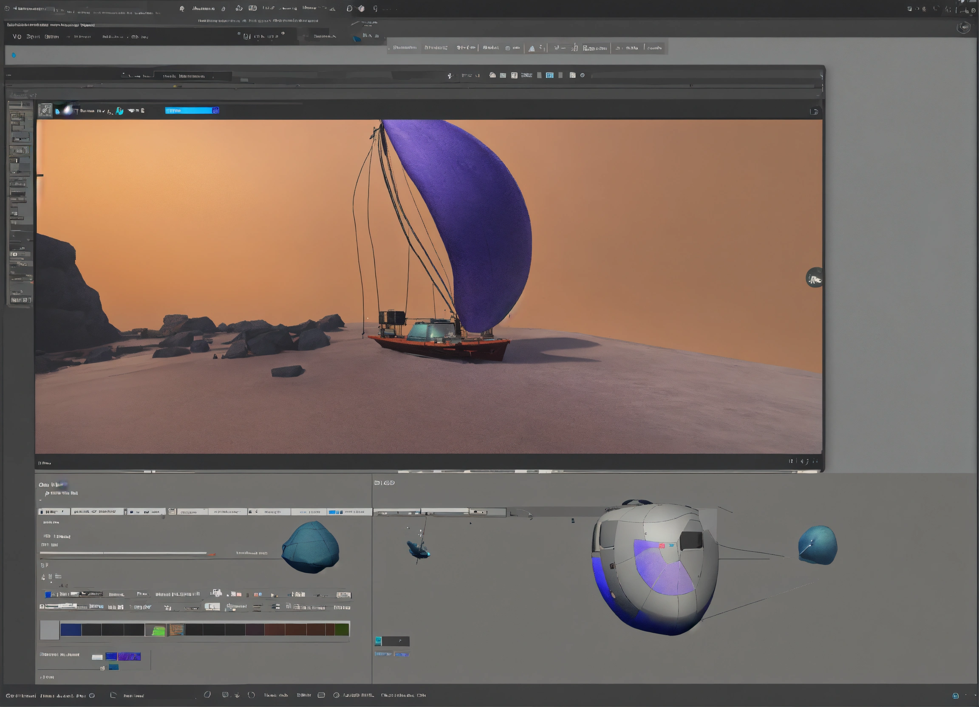Open the blue highlighted dropdown above the render
The height and width of the screenshot is (707, 979).
pyautogui.click(x=192, y=111)
